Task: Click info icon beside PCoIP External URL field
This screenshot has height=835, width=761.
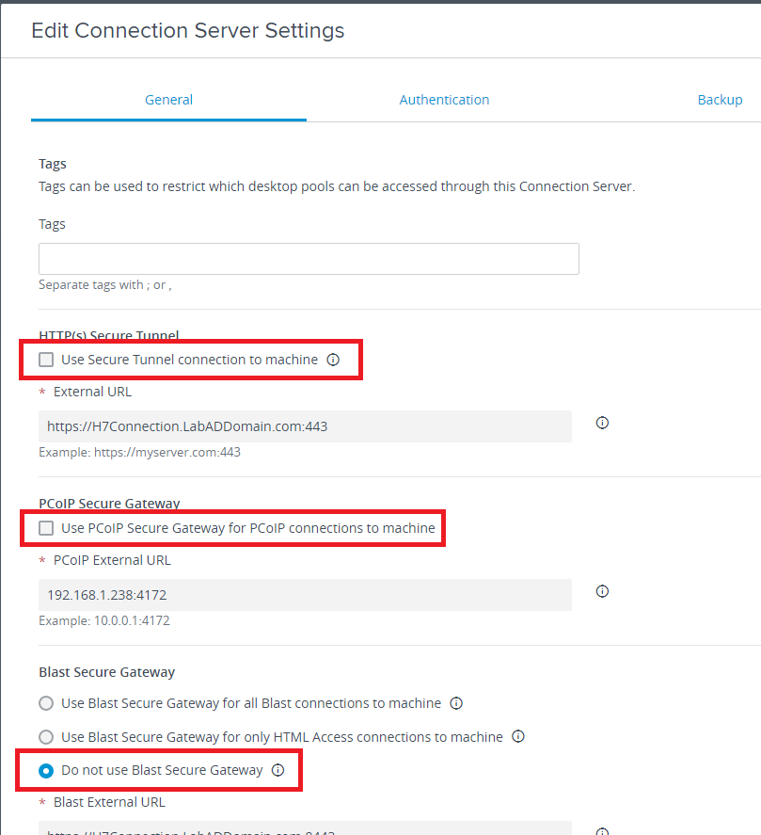Action: pos(603,591)
